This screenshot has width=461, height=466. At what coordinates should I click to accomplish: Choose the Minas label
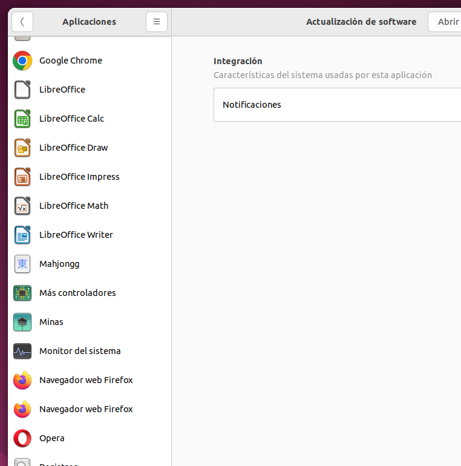[x=51, y=322]
